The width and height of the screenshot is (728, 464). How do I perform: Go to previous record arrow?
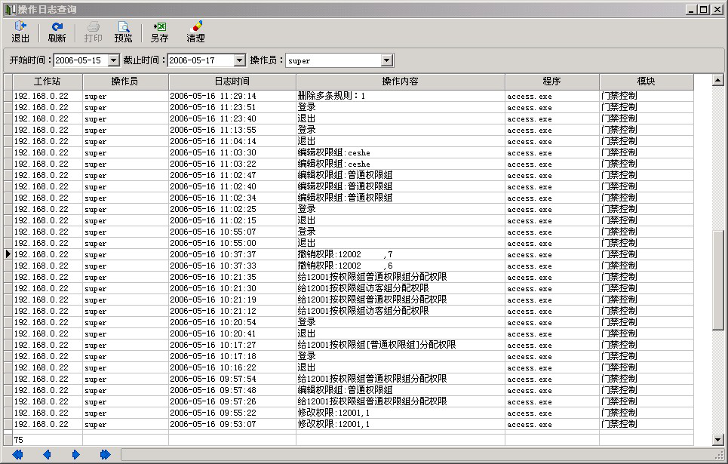47,454
